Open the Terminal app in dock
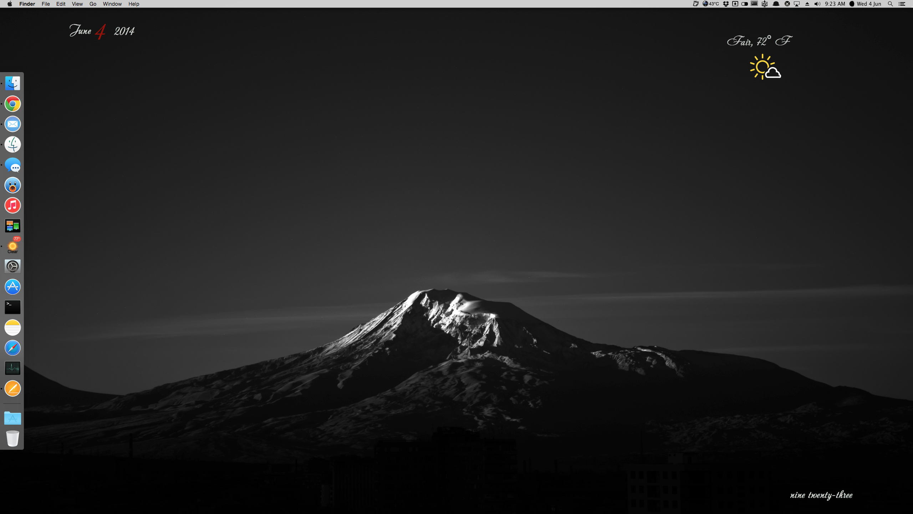 (12, 307)
